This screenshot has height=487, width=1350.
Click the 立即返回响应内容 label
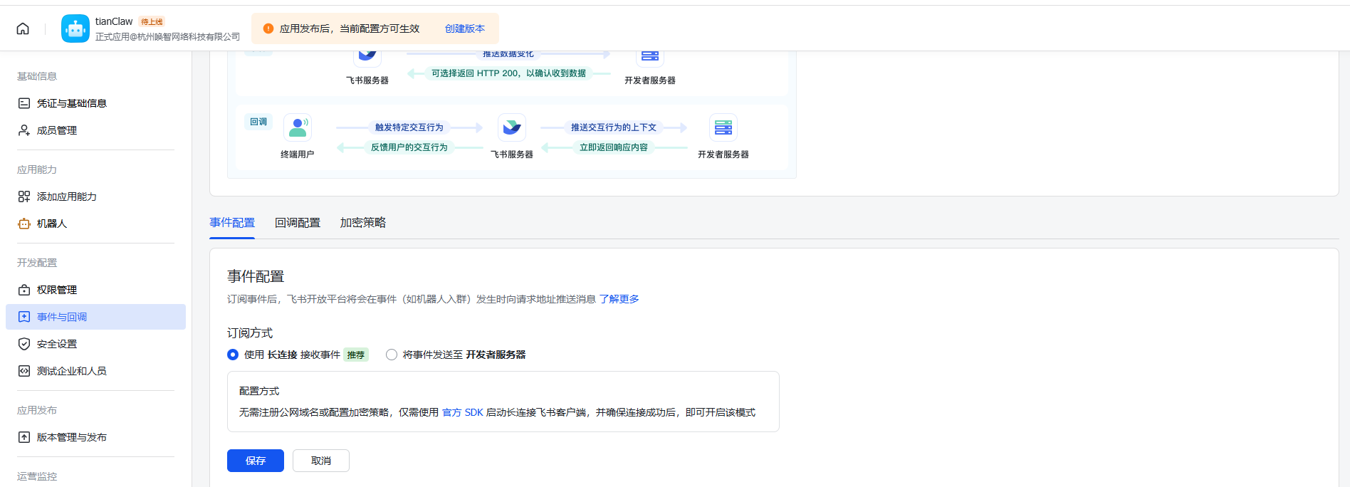click(x=614, y=147)
